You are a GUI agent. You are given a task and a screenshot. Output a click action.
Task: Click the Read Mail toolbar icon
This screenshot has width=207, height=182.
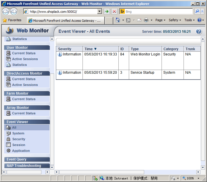tap(139, 20)
